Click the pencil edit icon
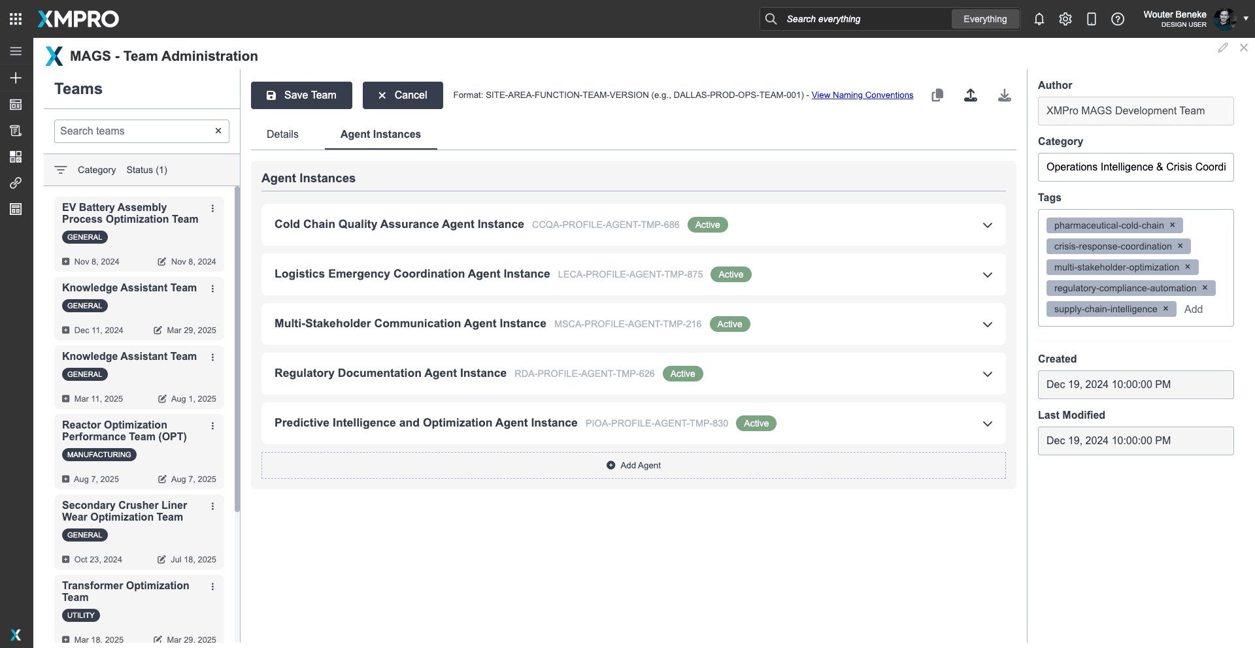The height and width of the screenshot is (648, 1255). [1222, 48]
